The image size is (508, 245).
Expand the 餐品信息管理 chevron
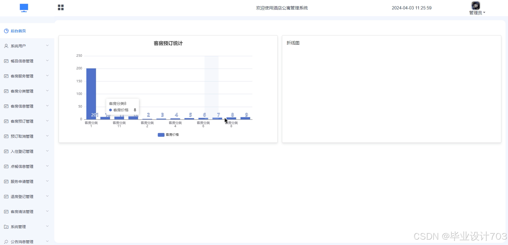point(47,61)
